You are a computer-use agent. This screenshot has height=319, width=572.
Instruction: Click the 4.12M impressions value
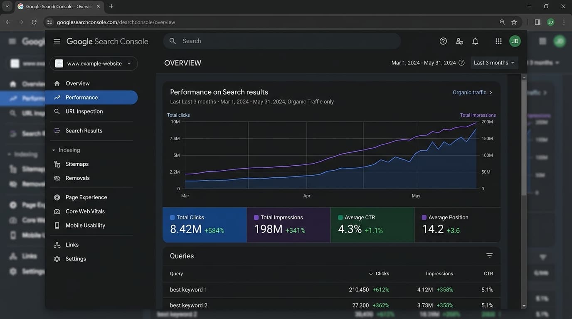tap(425, 290)
